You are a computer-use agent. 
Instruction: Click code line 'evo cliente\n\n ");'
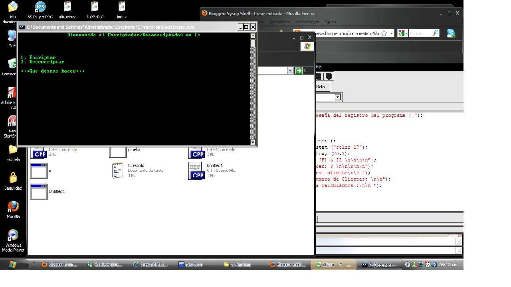coord(343,173)
